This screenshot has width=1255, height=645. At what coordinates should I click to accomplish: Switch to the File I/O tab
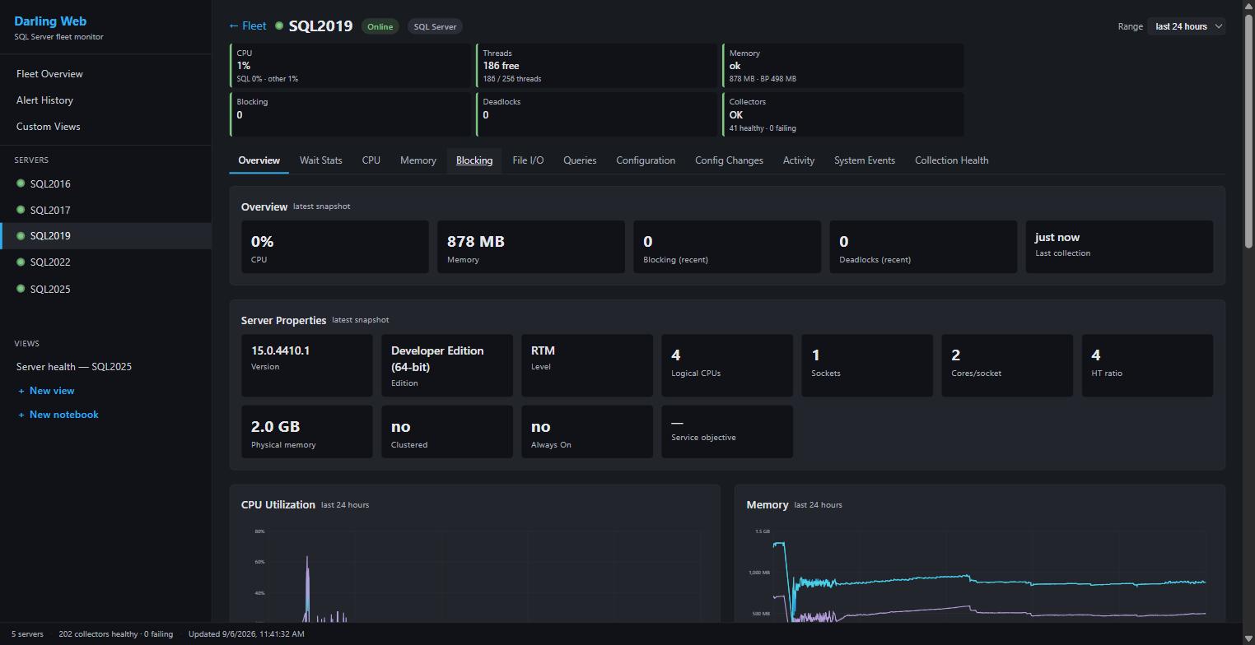pyautogui.click(x=528, y=160)
